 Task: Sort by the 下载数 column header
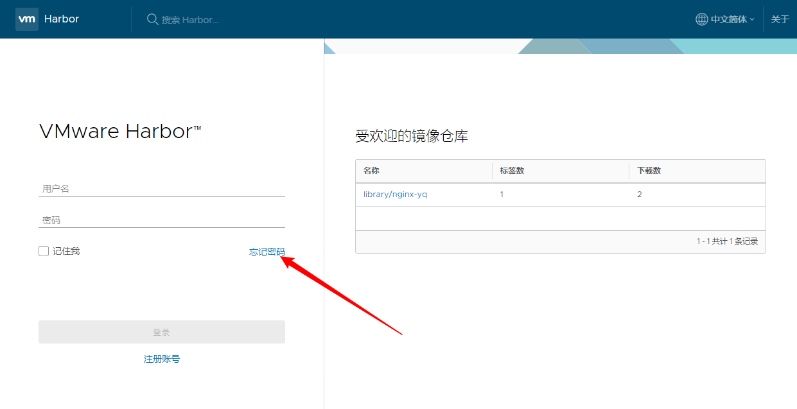pyautogui.click(x=649, y=171)
